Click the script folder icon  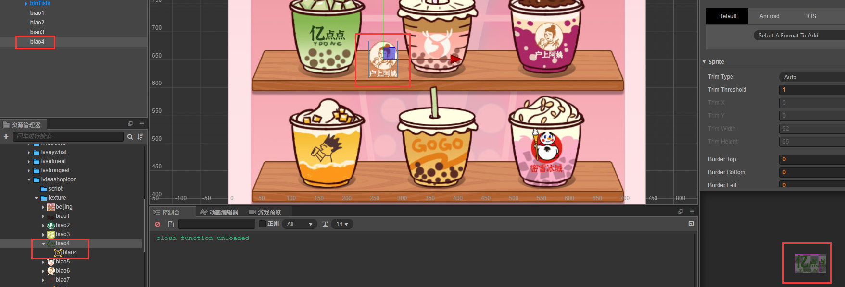pos(44,189)
